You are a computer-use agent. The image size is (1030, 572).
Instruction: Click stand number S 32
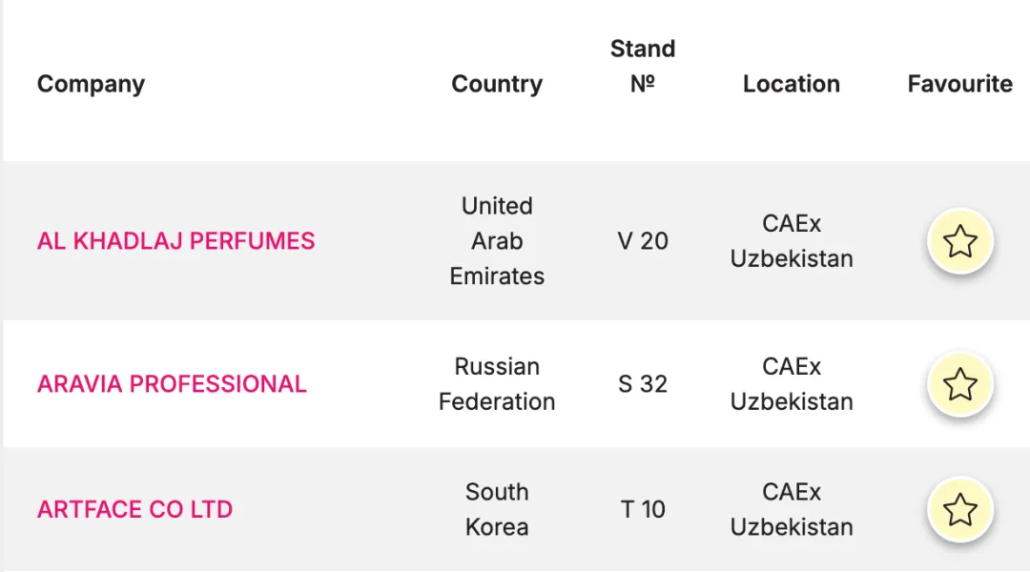pos(643,384)
